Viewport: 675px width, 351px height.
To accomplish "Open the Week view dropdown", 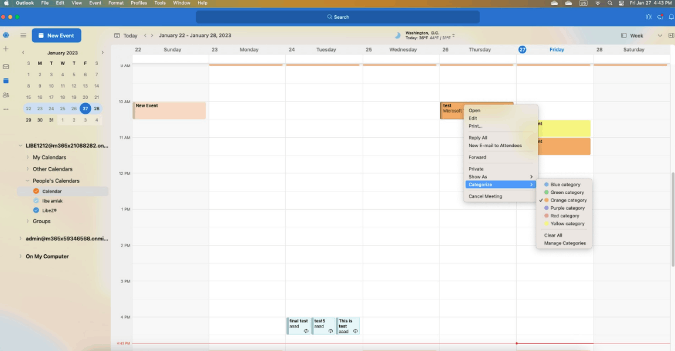I will coord(642,35).
